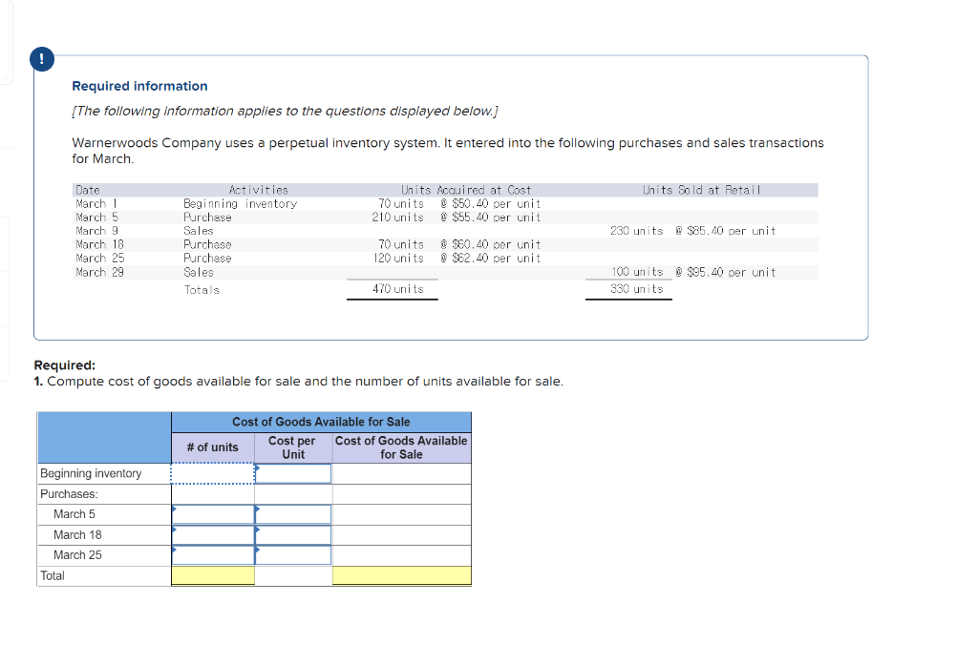Click Beginning inventory Cost of Goods Available cell
978x665 pixels.
[402, 473]
